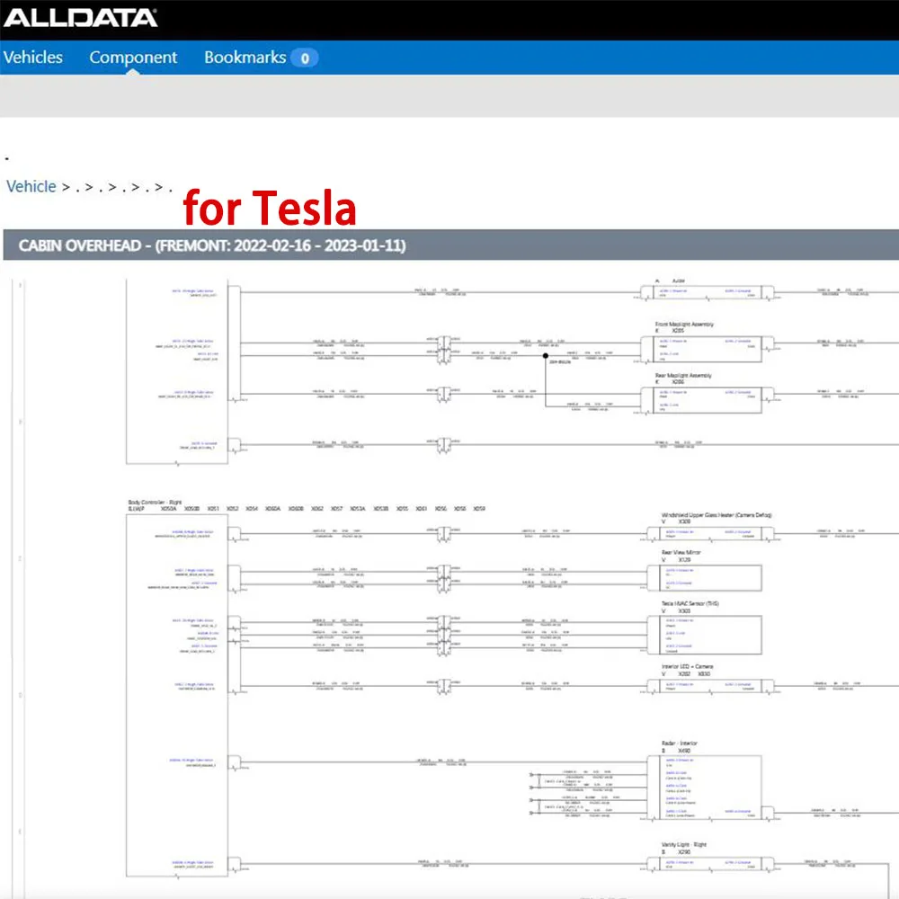Click the Body Controller - Right label
The height and width of the screenshot is (899, 899).
point(155,503)
